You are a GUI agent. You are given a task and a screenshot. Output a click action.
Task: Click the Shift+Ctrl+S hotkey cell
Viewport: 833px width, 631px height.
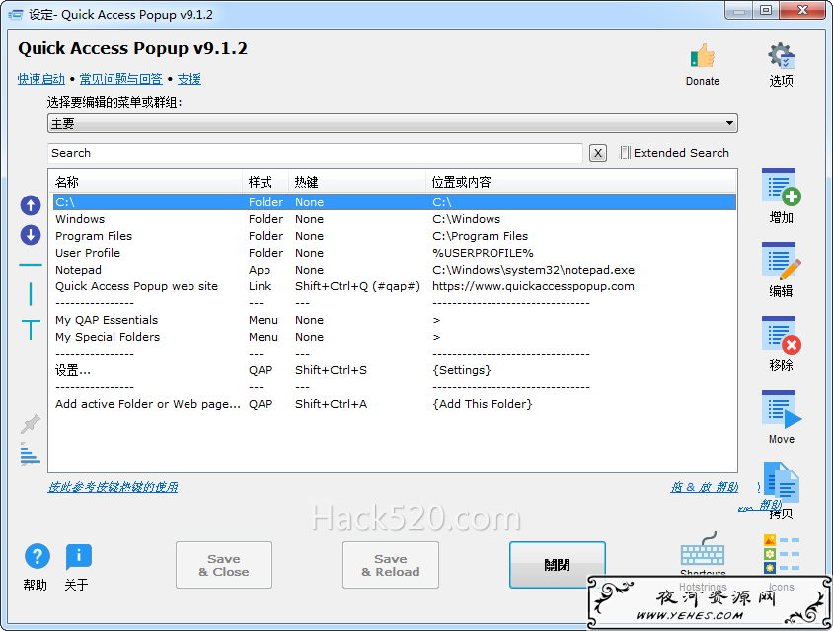(x=331, y=370)
